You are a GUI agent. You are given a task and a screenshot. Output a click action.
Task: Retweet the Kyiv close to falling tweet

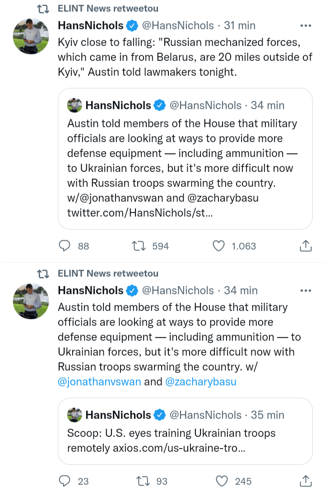click(137, 246)
